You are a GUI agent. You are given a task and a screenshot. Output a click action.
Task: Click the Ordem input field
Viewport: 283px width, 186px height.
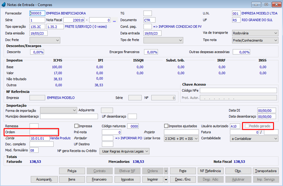coord(44,132)
